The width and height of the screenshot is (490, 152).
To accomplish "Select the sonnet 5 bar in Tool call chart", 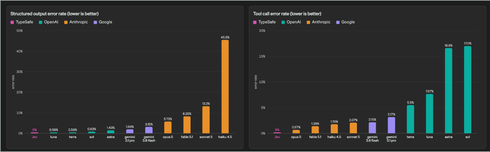I will tap(353, 128).
